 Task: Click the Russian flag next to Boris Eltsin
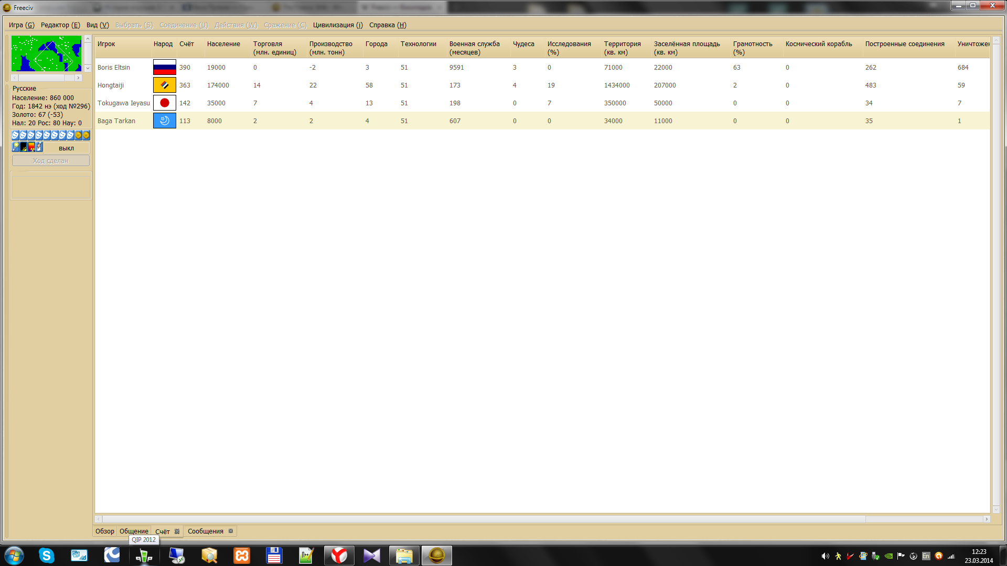[164, 67]
